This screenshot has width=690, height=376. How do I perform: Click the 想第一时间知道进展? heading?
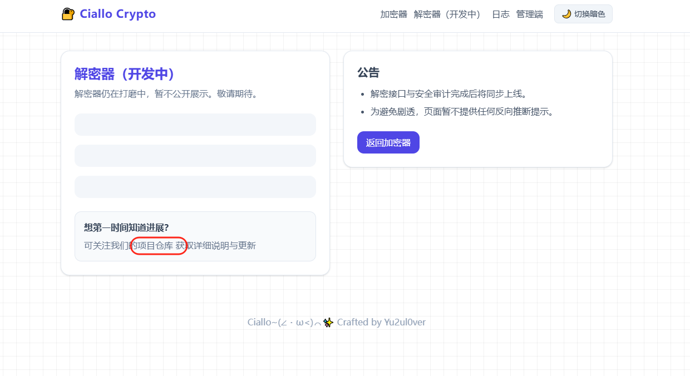[126, 227]
